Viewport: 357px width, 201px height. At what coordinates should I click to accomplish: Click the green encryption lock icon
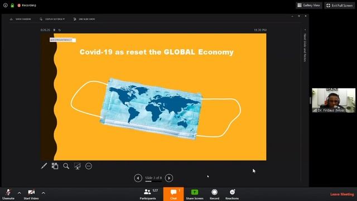(12, 5)
